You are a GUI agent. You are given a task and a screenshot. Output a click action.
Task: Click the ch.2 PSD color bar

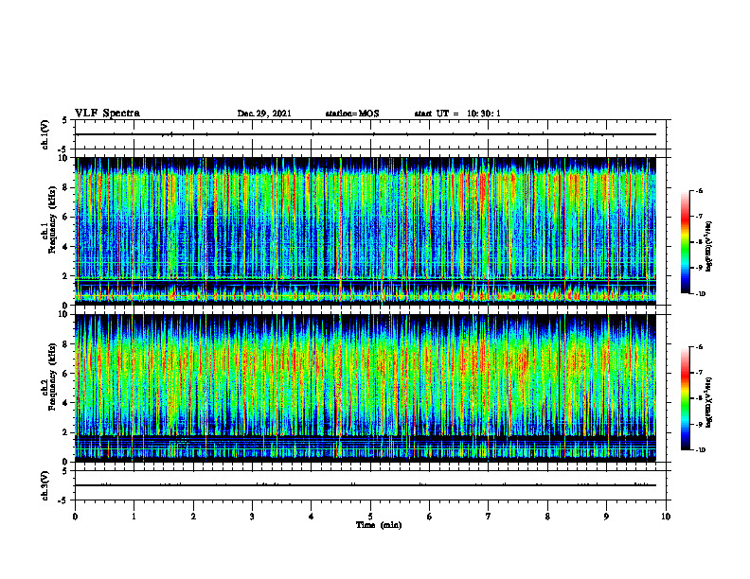pyautogui.click(x=685, y=398)
